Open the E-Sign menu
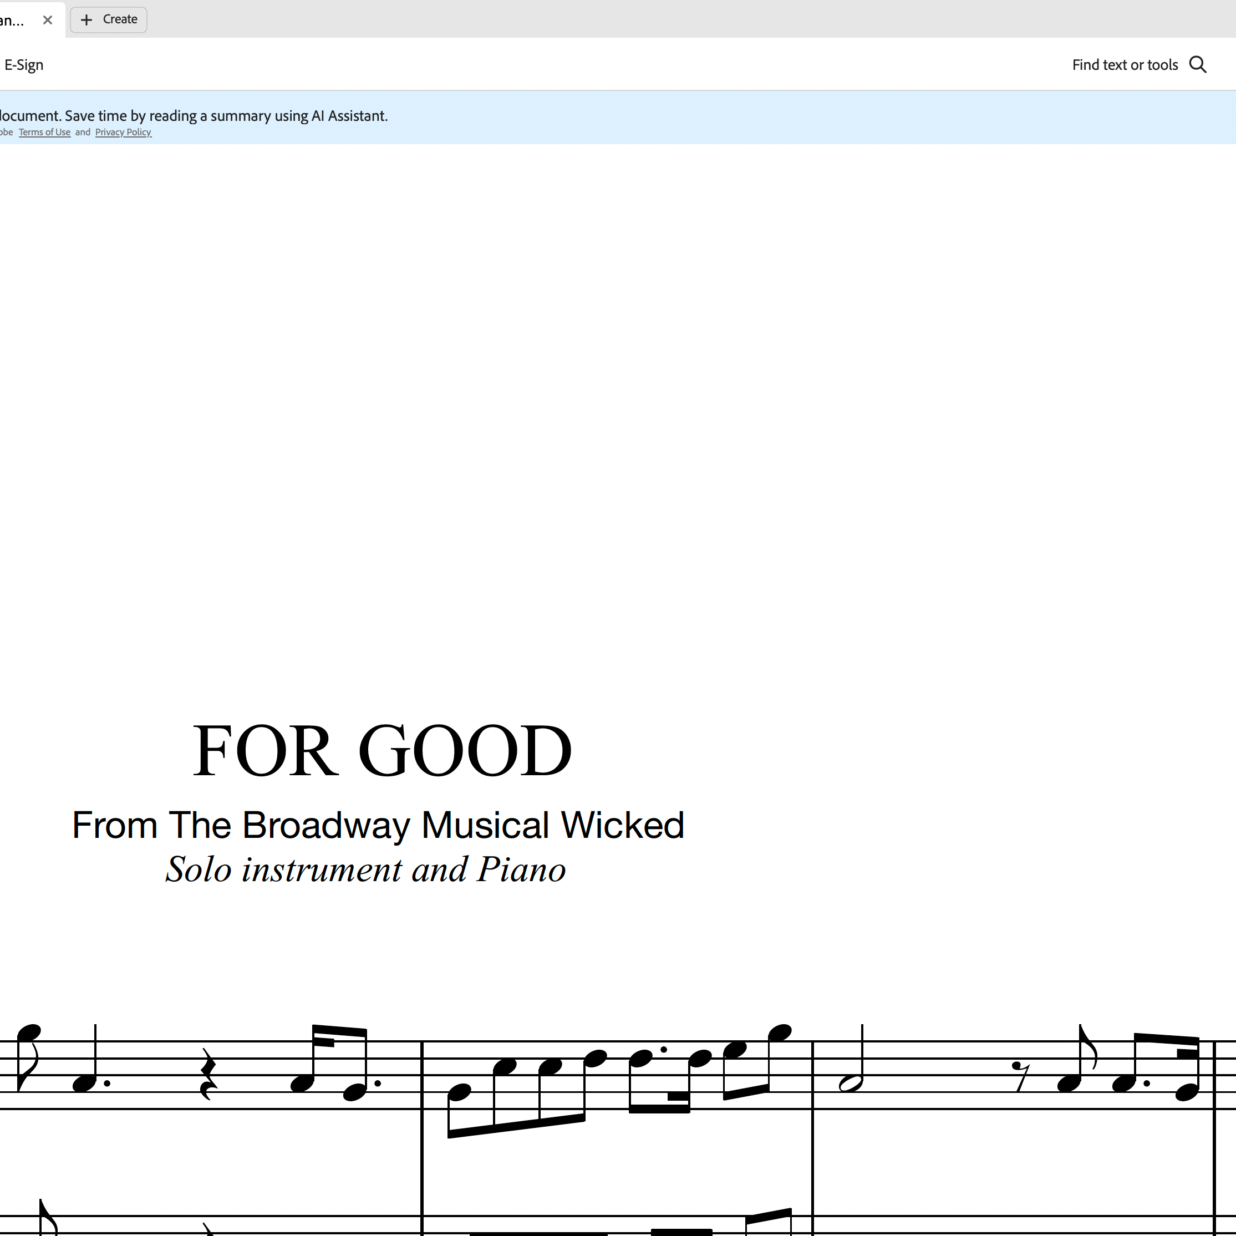 [x=24, y=65]
